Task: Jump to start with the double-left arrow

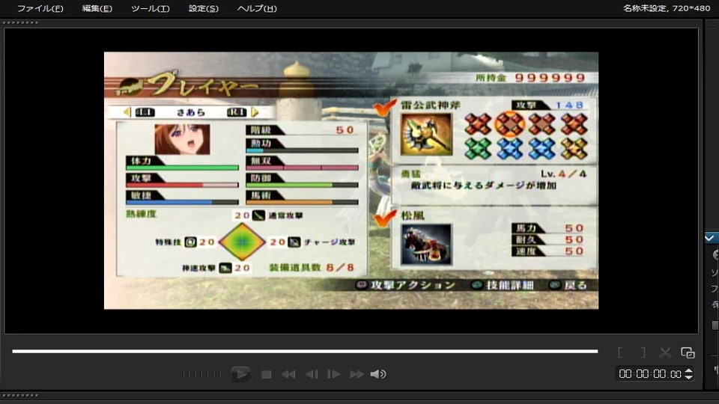Action: click(288, 374)
